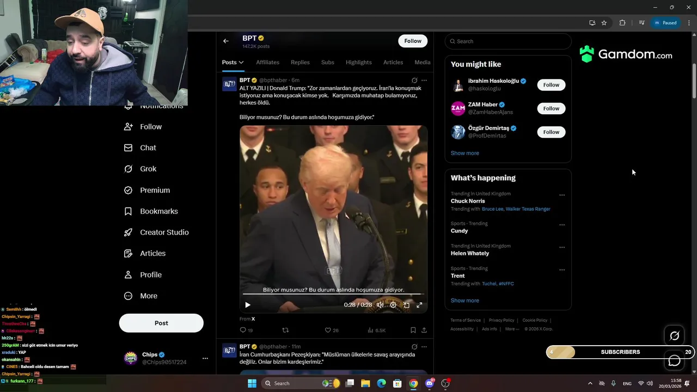Viewport: 697px width, 392px height.
Task: Open options for Cundy trend
Action: coord(562,225)
